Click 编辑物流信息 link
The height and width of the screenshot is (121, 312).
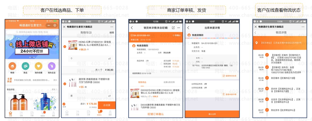click(x=229, y=76)
